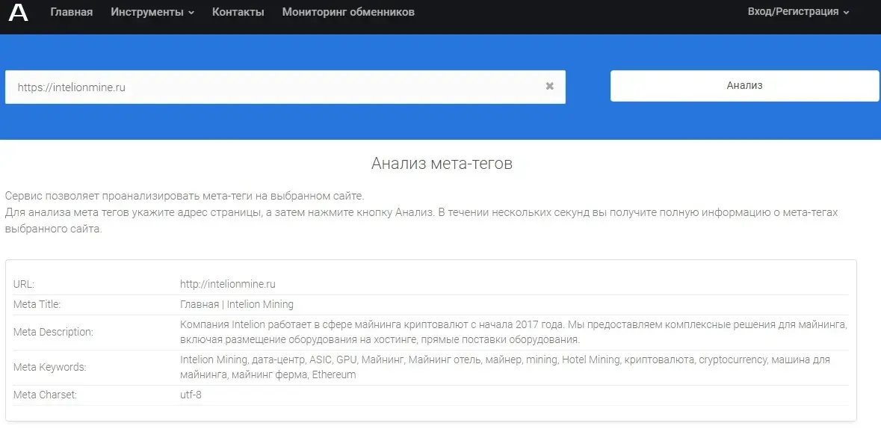The image size is (881, 429).
Task: Expand the Вход/Регистрация dropdown
Action: (x=798, y=12)
